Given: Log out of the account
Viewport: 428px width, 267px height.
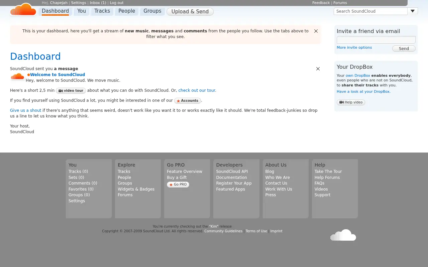Looking at the screenshot, I should click(x=117, y=3).
